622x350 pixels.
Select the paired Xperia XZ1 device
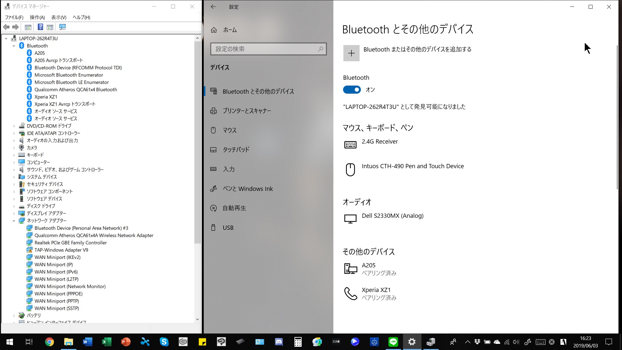[x=376, y=293]
